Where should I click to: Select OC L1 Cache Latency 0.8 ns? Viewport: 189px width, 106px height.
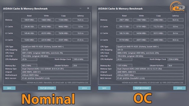coord(175,26)
